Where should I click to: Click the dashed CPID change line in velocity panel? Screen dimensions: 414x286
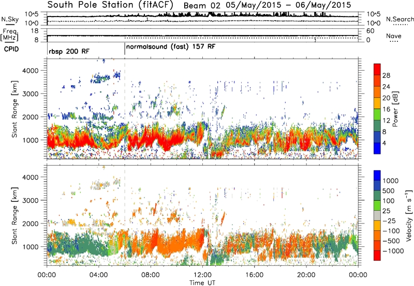(x=125, y=215)
